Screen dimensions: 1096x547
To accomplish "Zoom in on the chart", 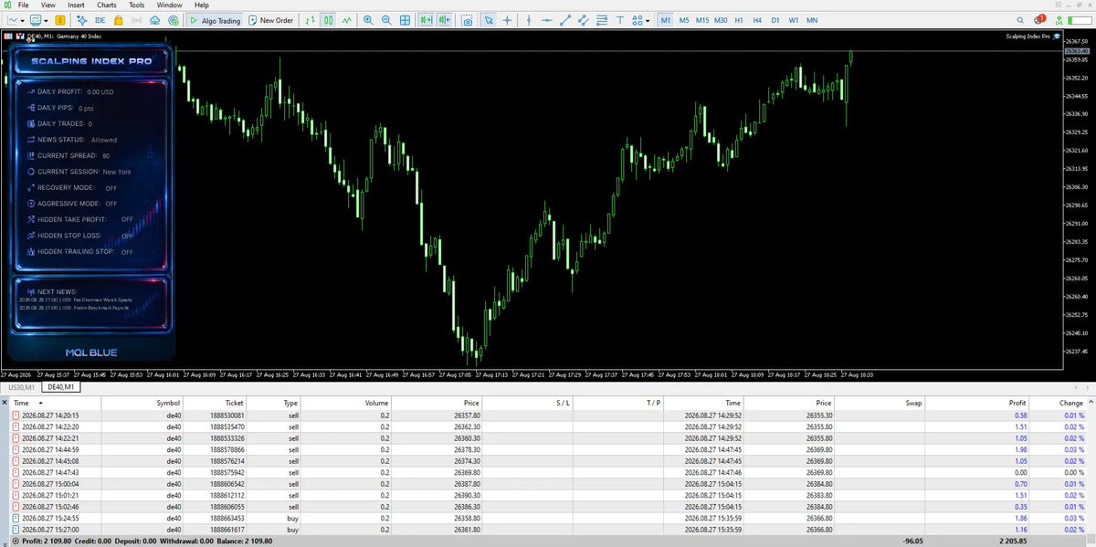I will 368,20.
